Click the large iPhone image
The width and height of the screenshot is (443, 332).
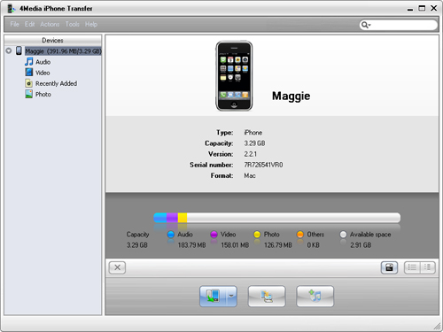(234, 76)
